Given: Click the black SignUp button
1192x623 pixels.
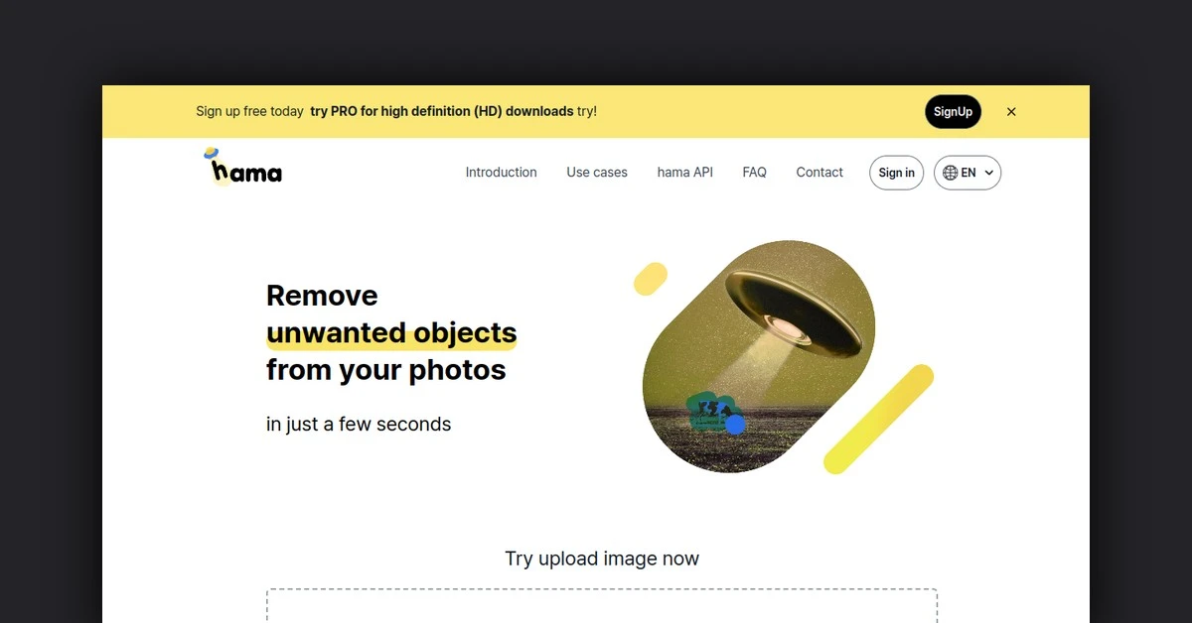Looking at the screenshot, I should (953, 112).
